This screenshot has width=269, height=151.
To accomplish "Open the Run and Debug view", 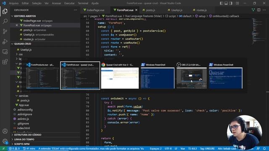I will tap(5, 42).
